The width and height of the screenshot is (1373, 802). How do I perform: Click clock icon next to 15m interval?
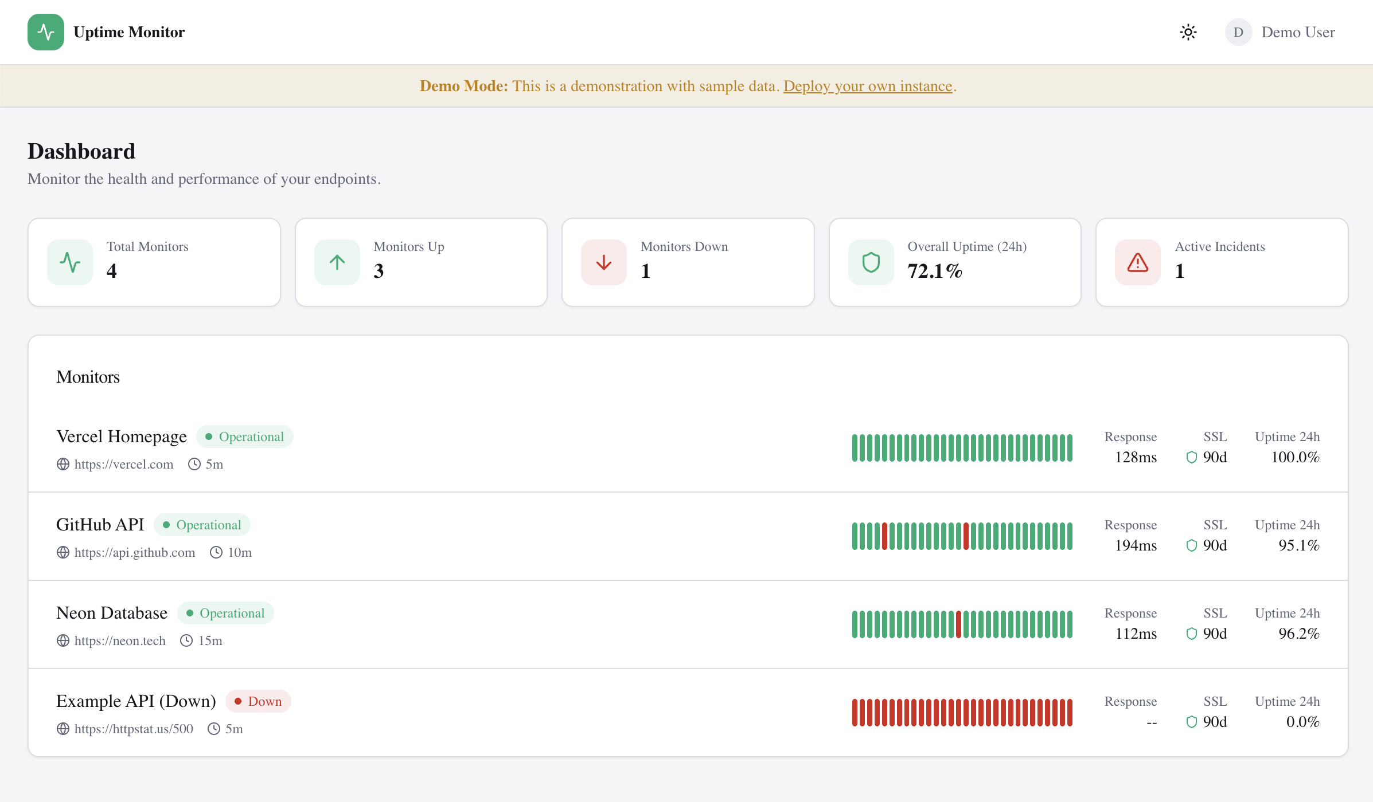point(186,640)
